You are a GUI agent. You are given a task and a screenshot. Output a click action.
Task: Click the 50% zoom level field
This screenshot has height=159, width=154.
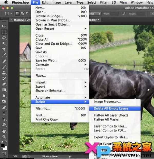(x=15, y=156)
